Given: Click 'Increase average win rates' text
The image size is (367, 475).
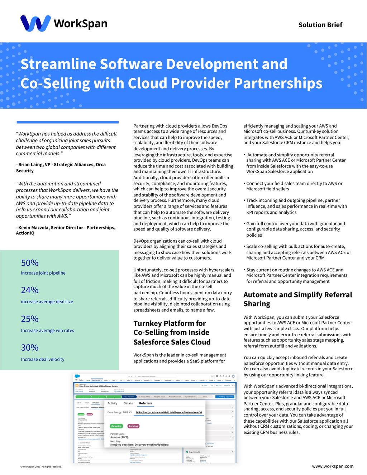Looking at the screenshot, I should (x=48, y=331).
